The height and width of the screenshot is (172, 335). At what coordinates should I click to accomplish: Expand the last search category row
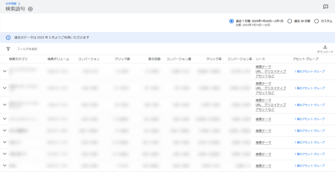[5, 166]
